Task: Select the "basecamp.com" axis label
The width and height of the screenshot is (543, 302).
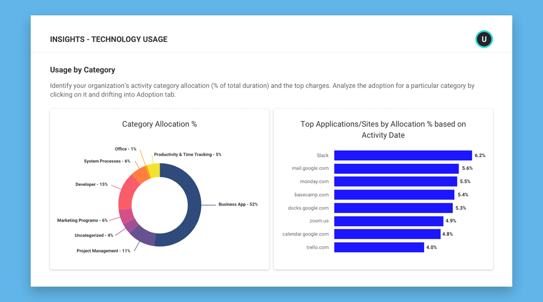Action: tap(311, 195)
